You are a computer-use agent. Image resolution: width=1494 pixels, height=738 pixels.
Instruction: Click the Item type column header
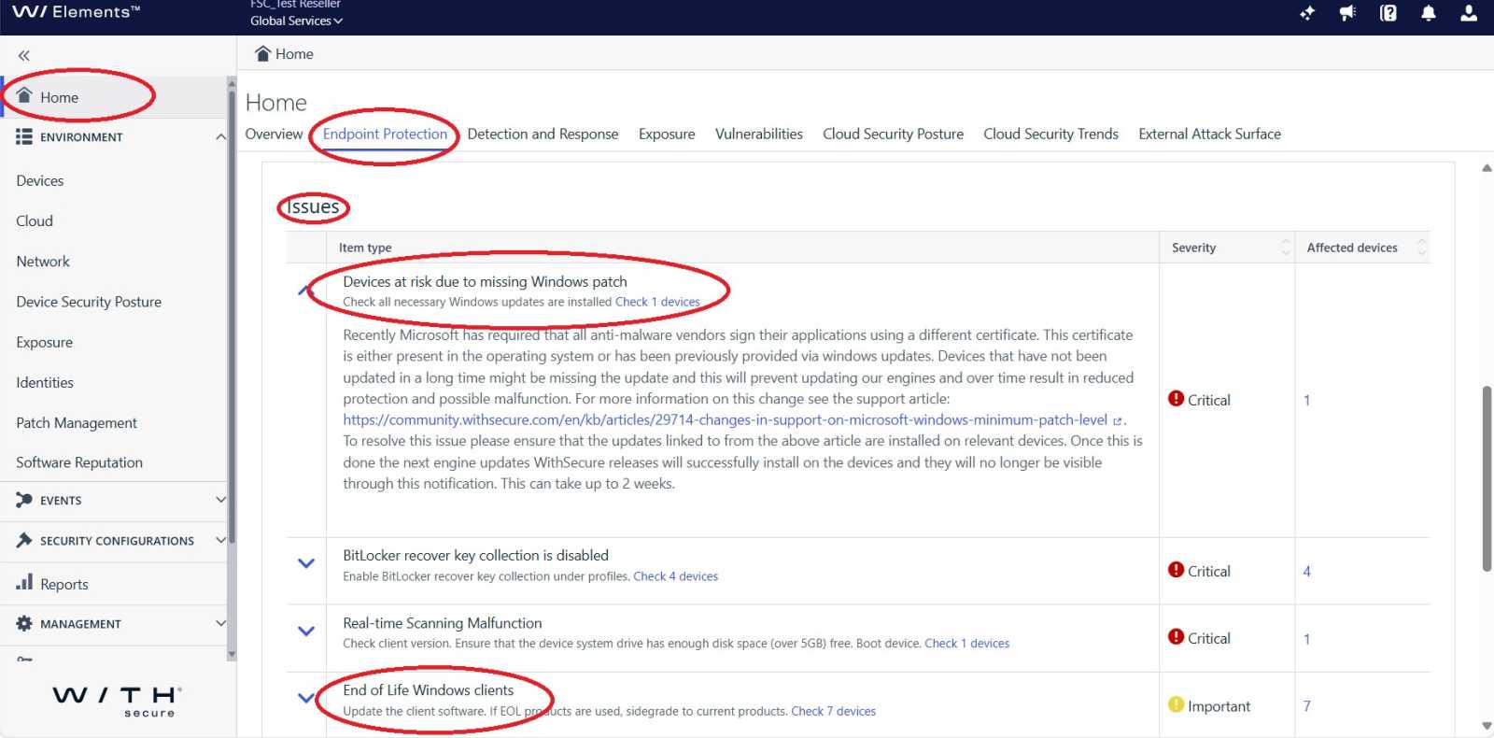point(365,248)
